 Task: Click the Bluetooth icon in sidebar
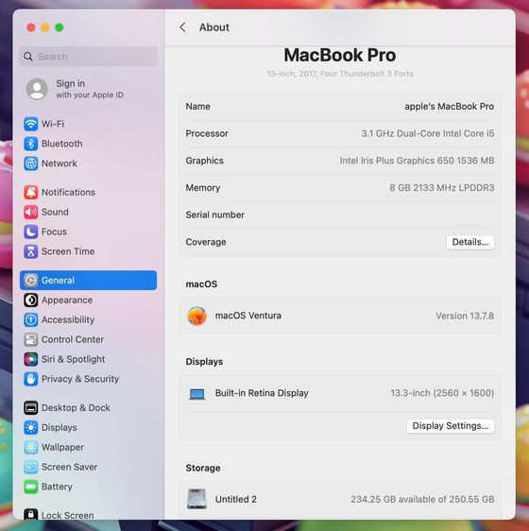click(x=31, y=144)
